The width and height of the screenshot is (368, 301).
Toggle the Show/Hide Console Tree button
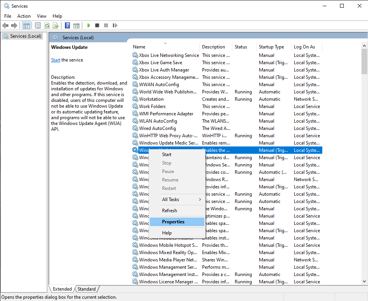(26, 25)
